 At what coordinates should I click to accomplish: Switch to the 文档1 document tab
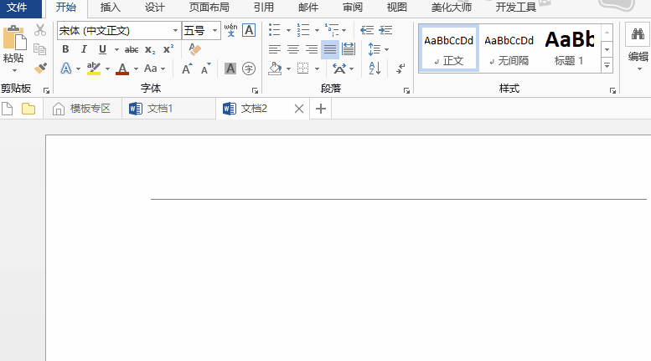point(159,109)
